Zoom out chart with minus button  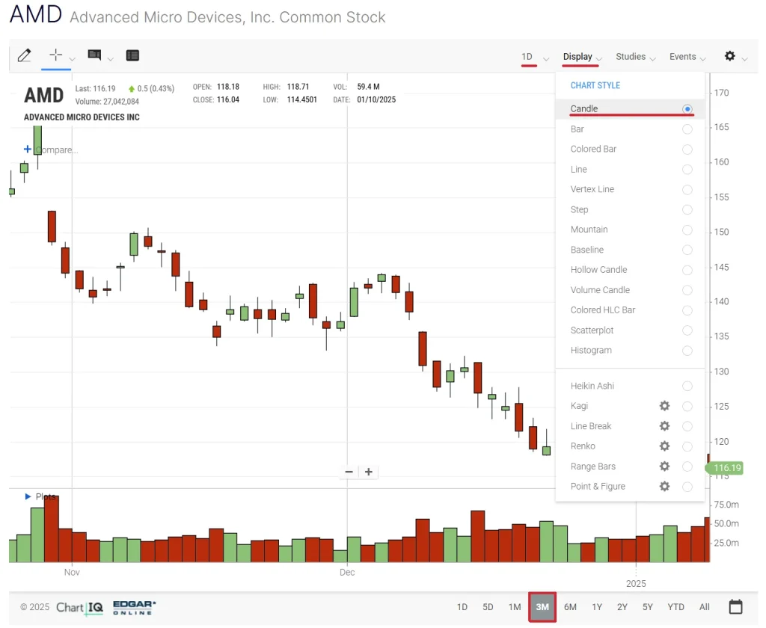tap(349, 472)
